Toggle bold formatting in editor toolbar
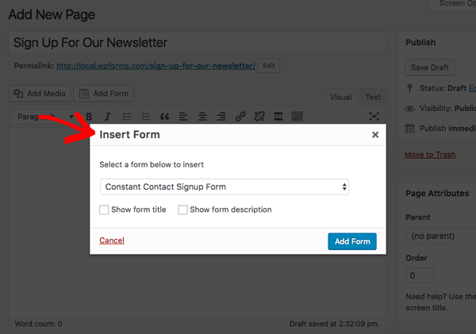 pyautogui.click(x=89, y=117)
